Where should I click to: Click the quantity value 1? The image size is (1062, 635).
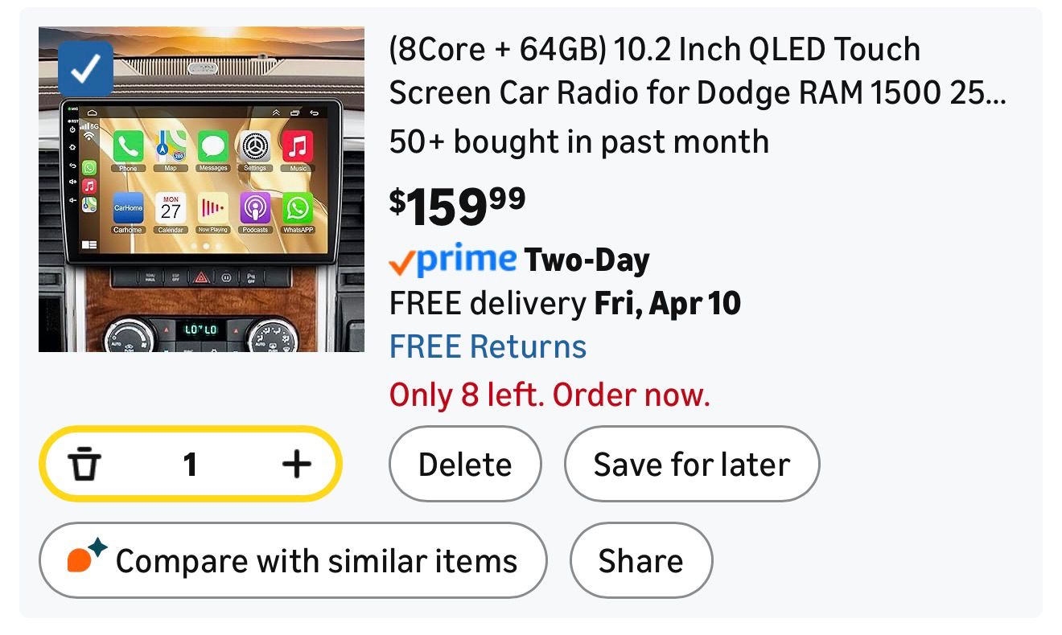tap(190, 464)
